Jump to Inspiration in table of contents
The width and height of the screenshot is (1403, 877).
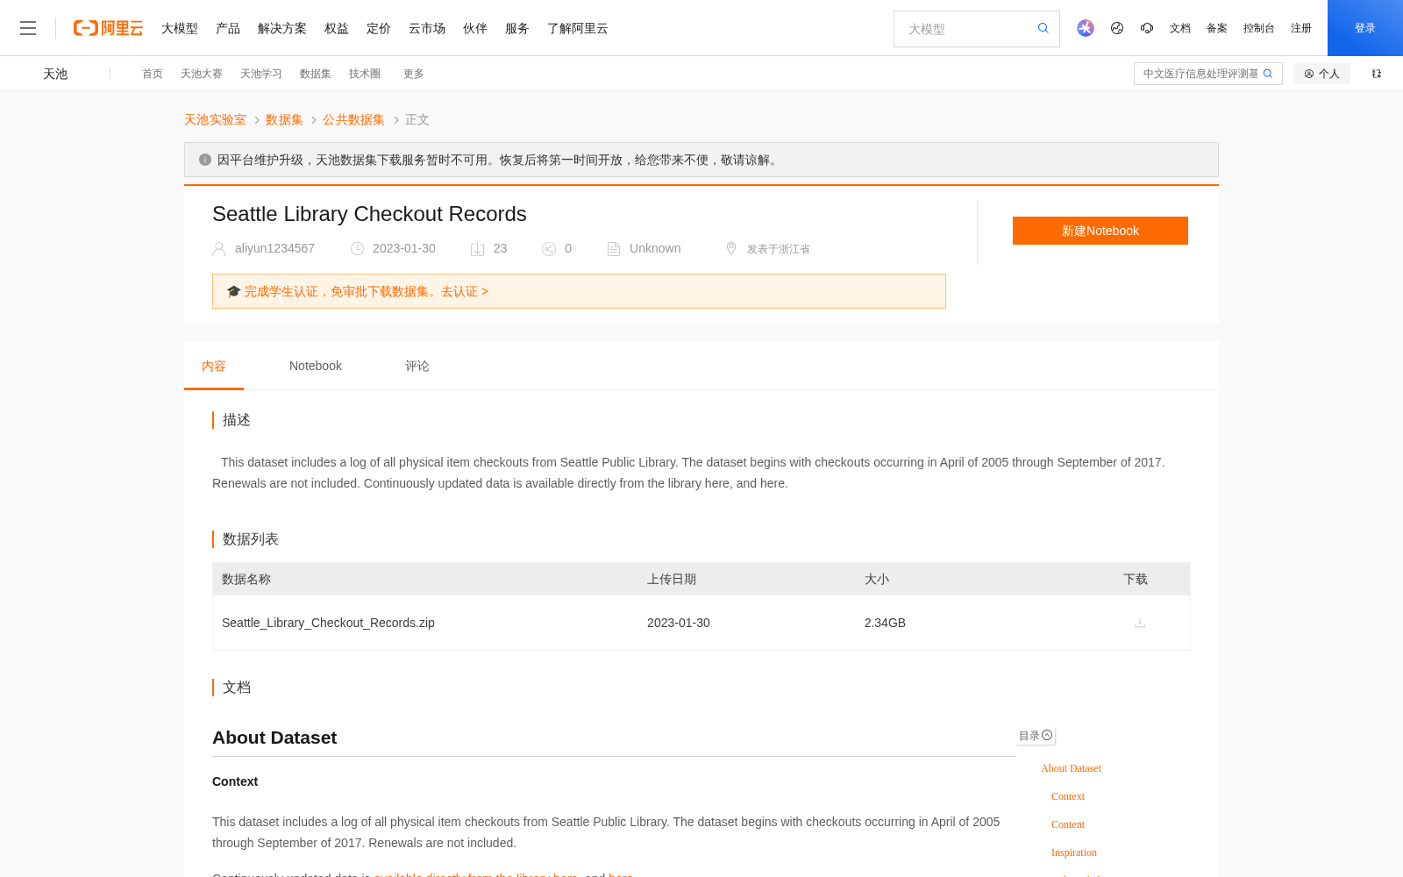[1074, 852]
